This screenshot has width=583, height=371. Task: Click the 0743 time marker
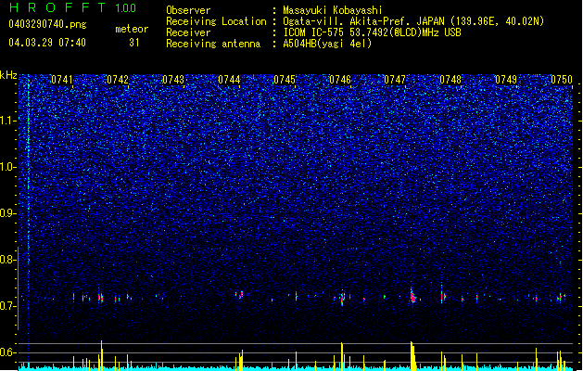[x=173, y=79]
